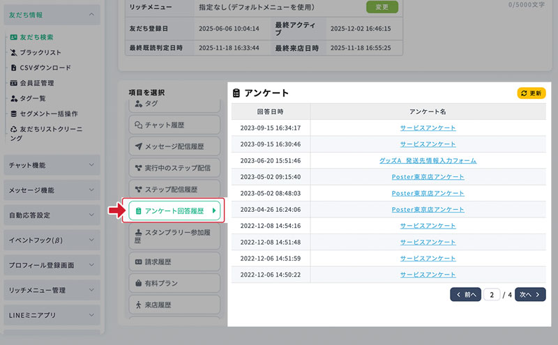Click the 会員証管理 card icon

[x=13, y=83]
